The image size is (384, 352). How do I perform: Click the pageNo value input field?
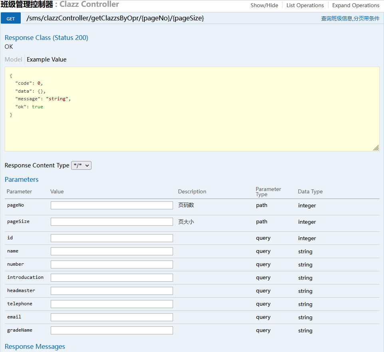(x=111, y=205)
